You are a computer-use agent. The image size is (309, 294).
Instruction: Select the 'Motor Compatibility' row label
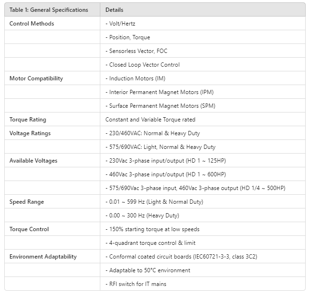click(36, 78)
